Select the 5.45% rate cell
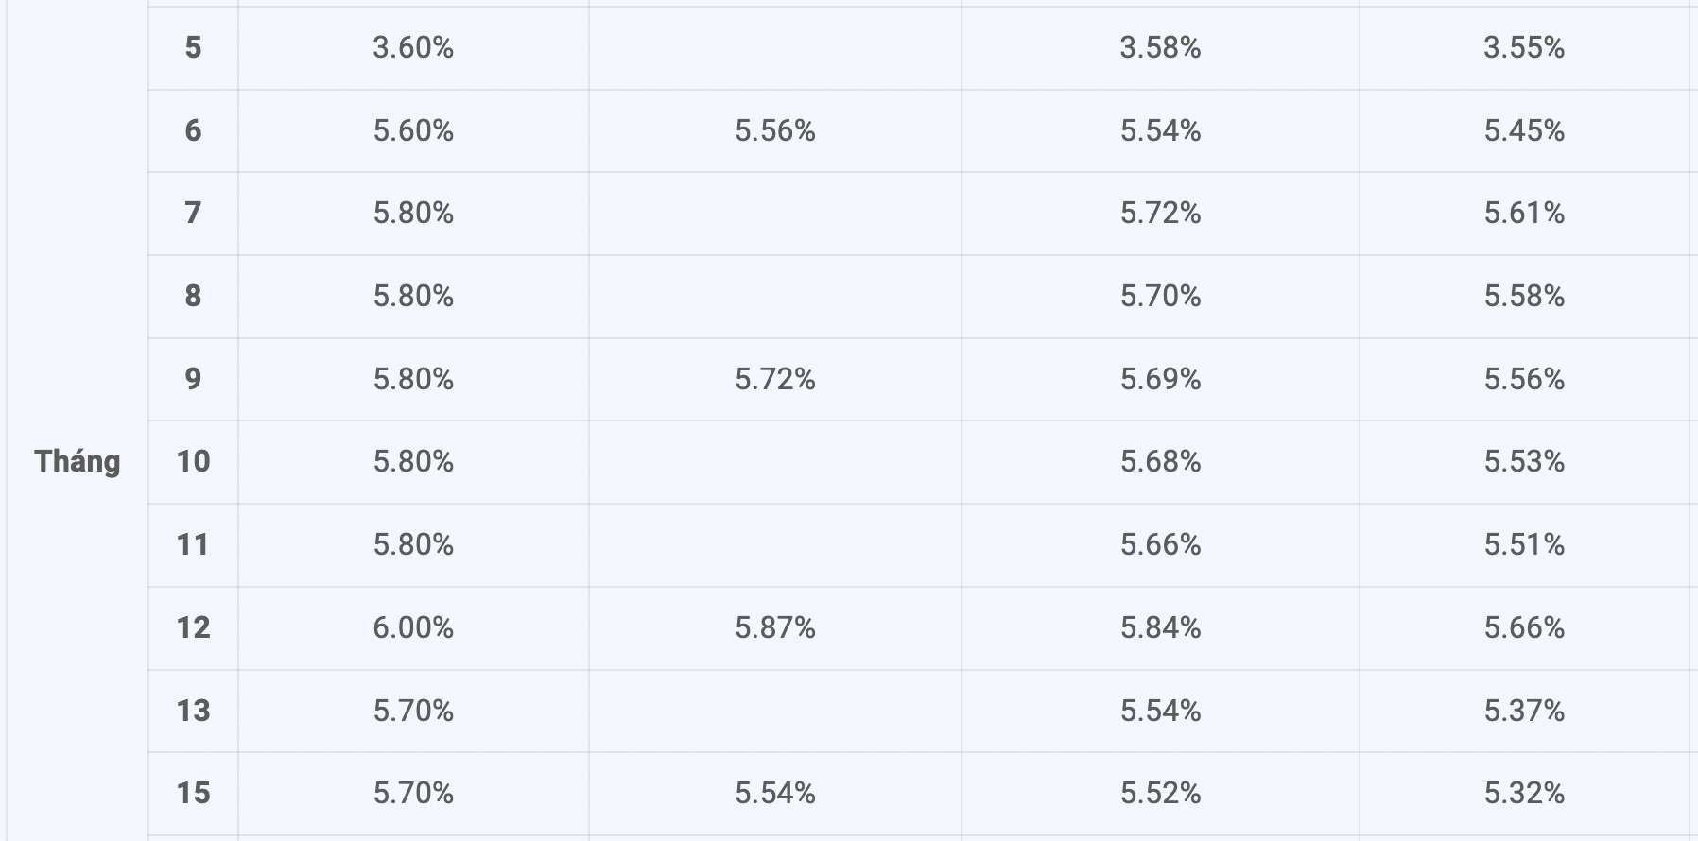 [1524, 130]
